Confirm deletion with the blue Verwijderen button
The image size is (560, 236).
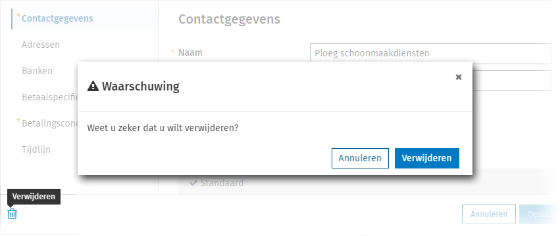(x=427, y=158)
